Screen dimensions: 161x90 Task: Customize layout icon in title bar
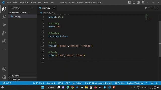[x=143, y=2]
